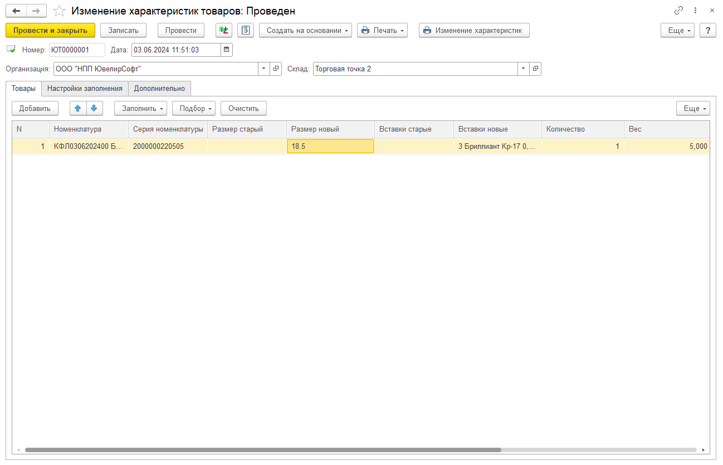Move row up with blue arrow
The height and width of the screenshot is (465, 723).
click(78, 108)
